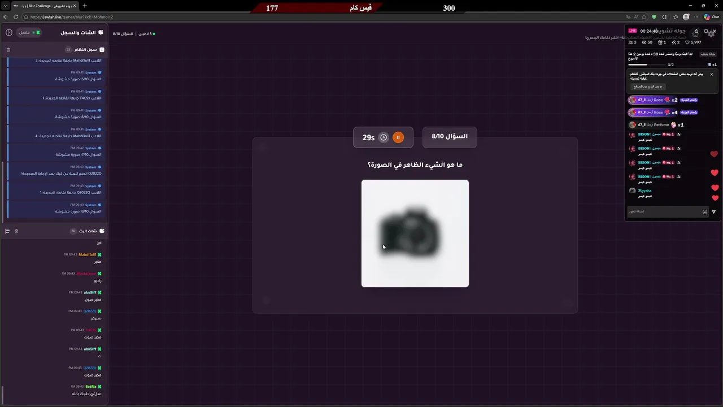Select the Blur Challenge browser tab
This screenshot has height=407, width=723.
44,6
